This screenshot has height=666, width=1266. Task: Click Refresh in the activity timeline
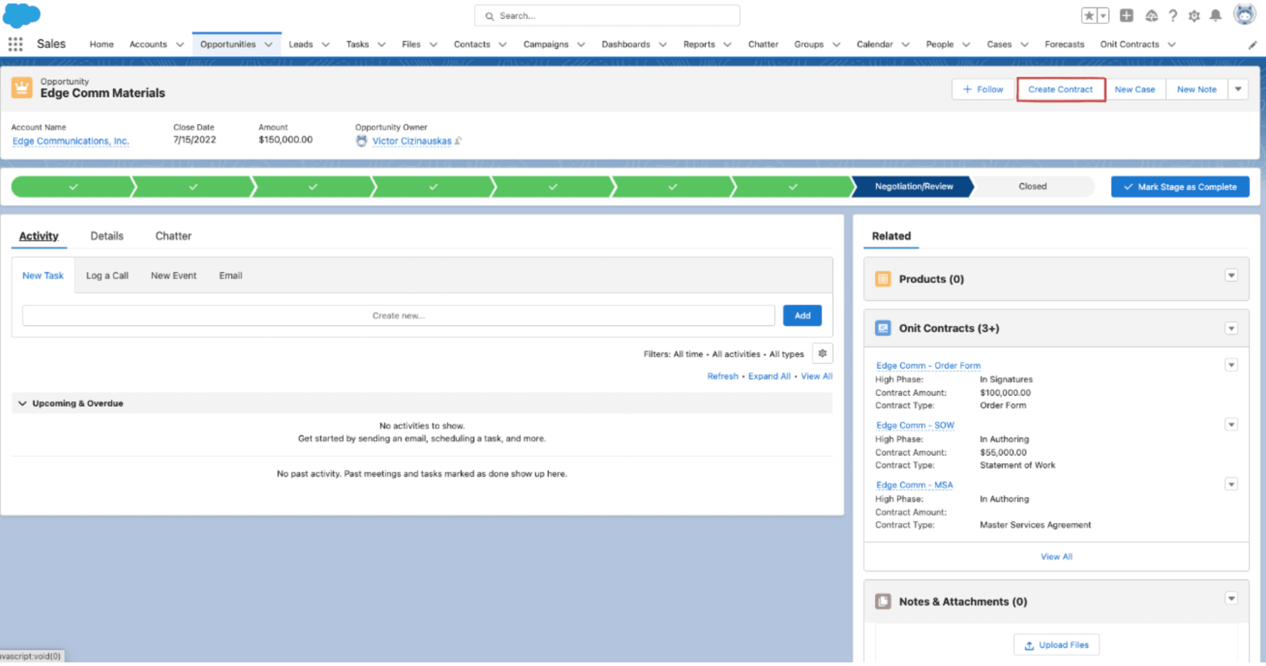point(722,376)
